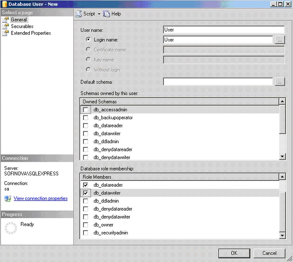Screen dimensions: 293x262
Task: Select the General page icon
Action: pyautogui.click(x=6, y=20)
